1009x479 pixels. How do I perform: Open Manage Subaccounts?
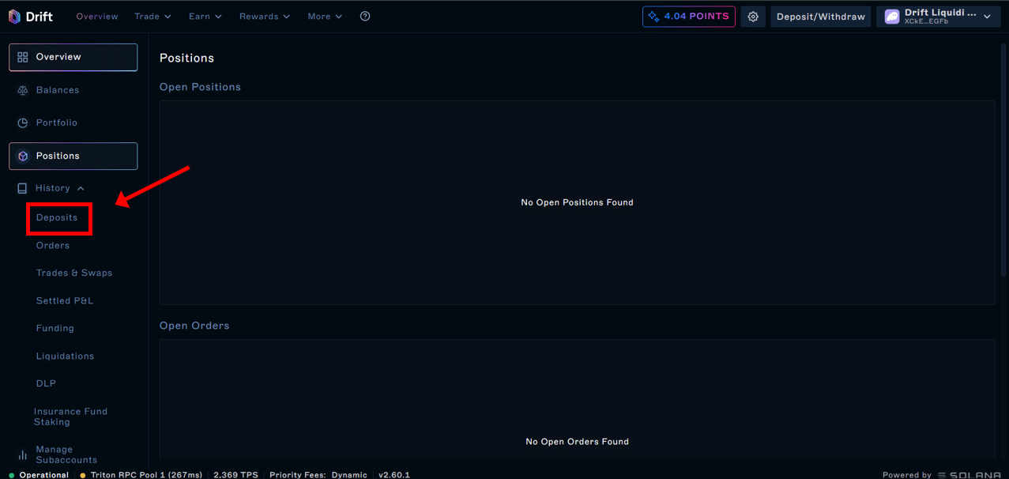pos(66,454)
